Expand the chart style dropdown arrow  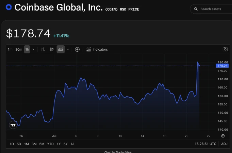[68, 49]
